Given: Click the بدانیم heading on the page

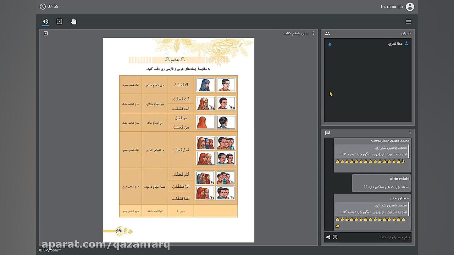Looking at the screenshot, I should [175, 60].
